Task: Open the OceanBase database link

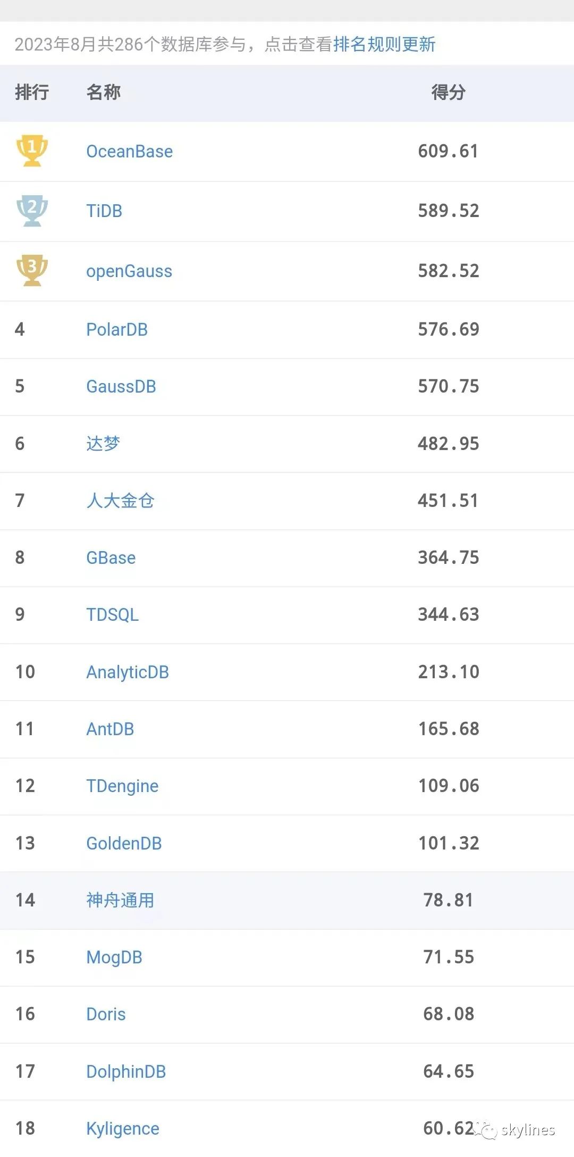Action: coord(129,152)
